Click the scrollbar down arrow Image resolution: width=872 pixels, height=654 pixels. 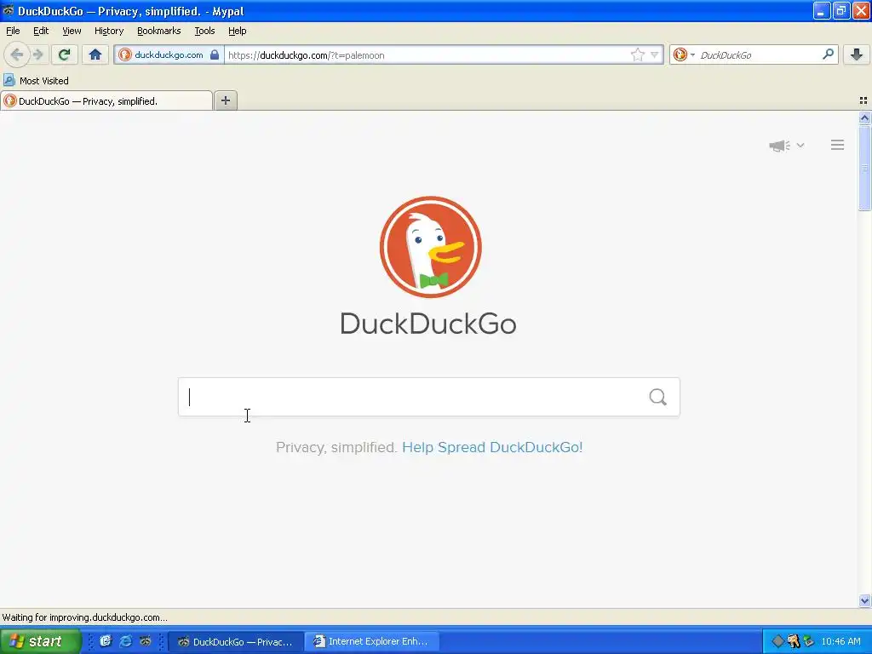pos(864,600)
